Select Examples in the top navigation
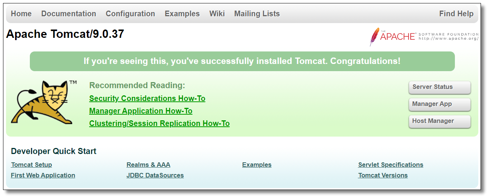 pyautogui.click(x=182, y=14)
